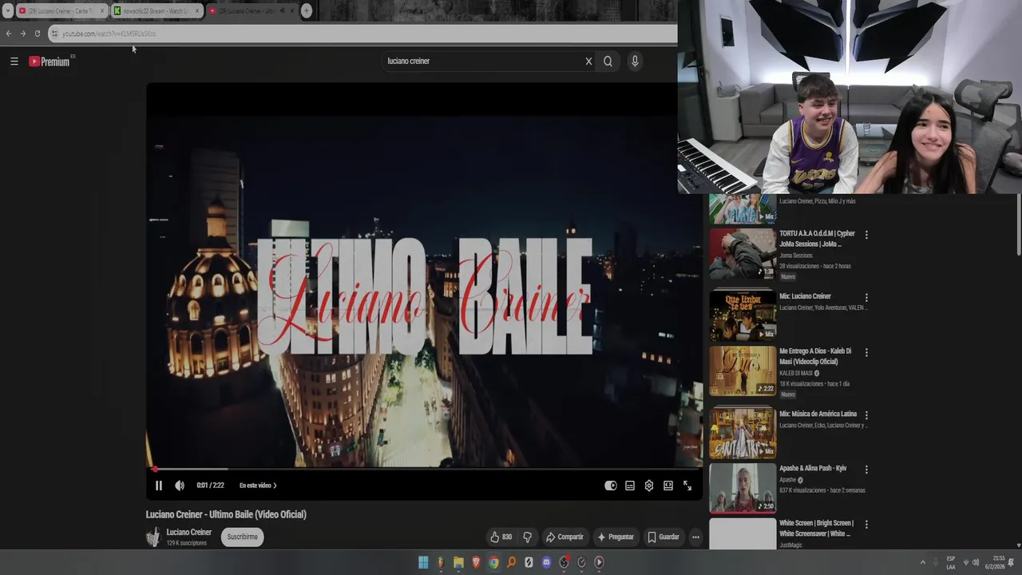The image size is (1022, 575).
Task: Open the Luciano Creiner channel avatar
Action: click(153, 537)
